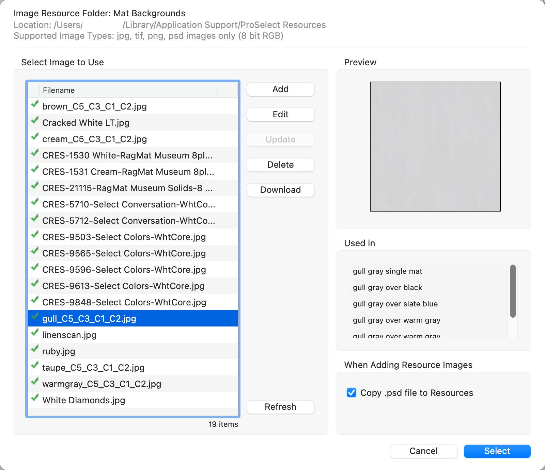Image resolution: width=545 pixels, height=470 pixels.
Task: Click checkmark icon for Cracked White LT.jpg
Action: coord(34,120)
